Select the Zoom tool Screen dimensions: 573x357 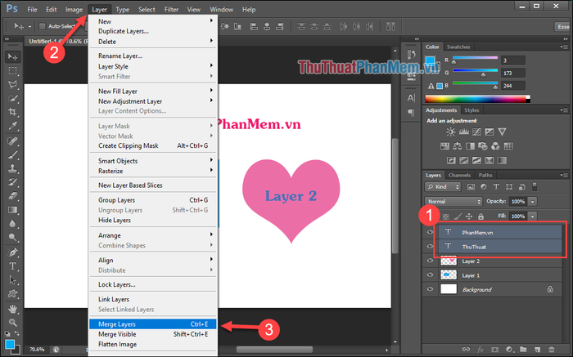[x=13, y=323]
